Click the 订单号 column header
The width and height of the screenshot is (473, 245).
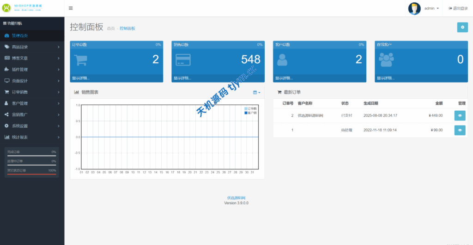click(x=288, y=103)
